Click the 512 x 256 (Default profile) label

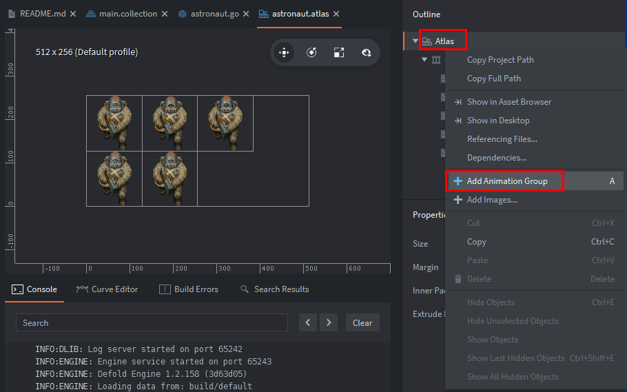click(x=87, y=52)
